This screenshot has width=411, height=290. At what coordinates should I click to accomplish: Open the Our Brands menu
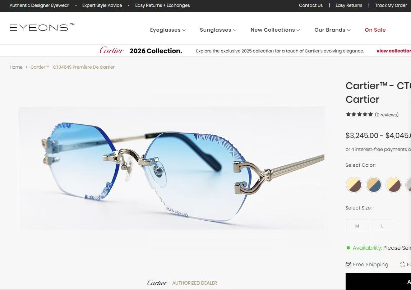coord(332,30)
